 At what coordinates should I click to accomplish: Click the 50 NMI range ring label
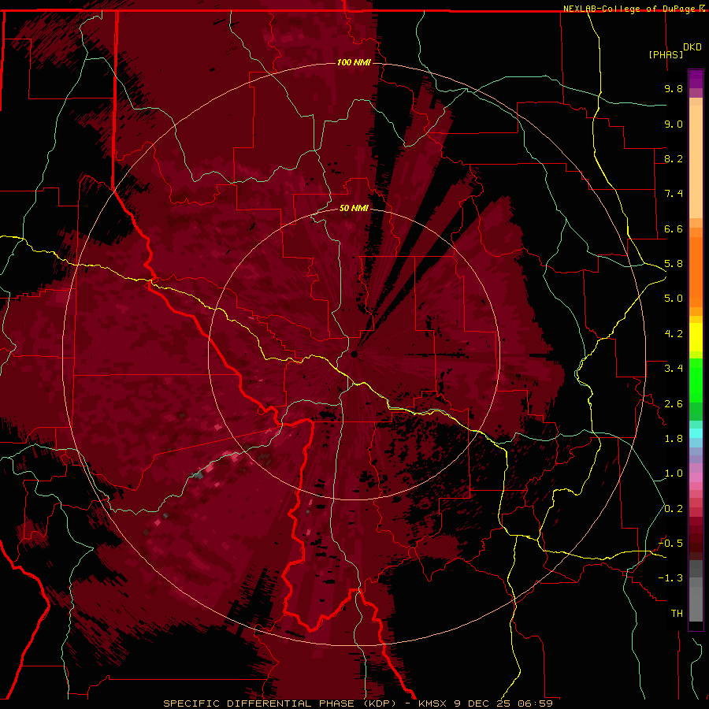tap(354, 208)
